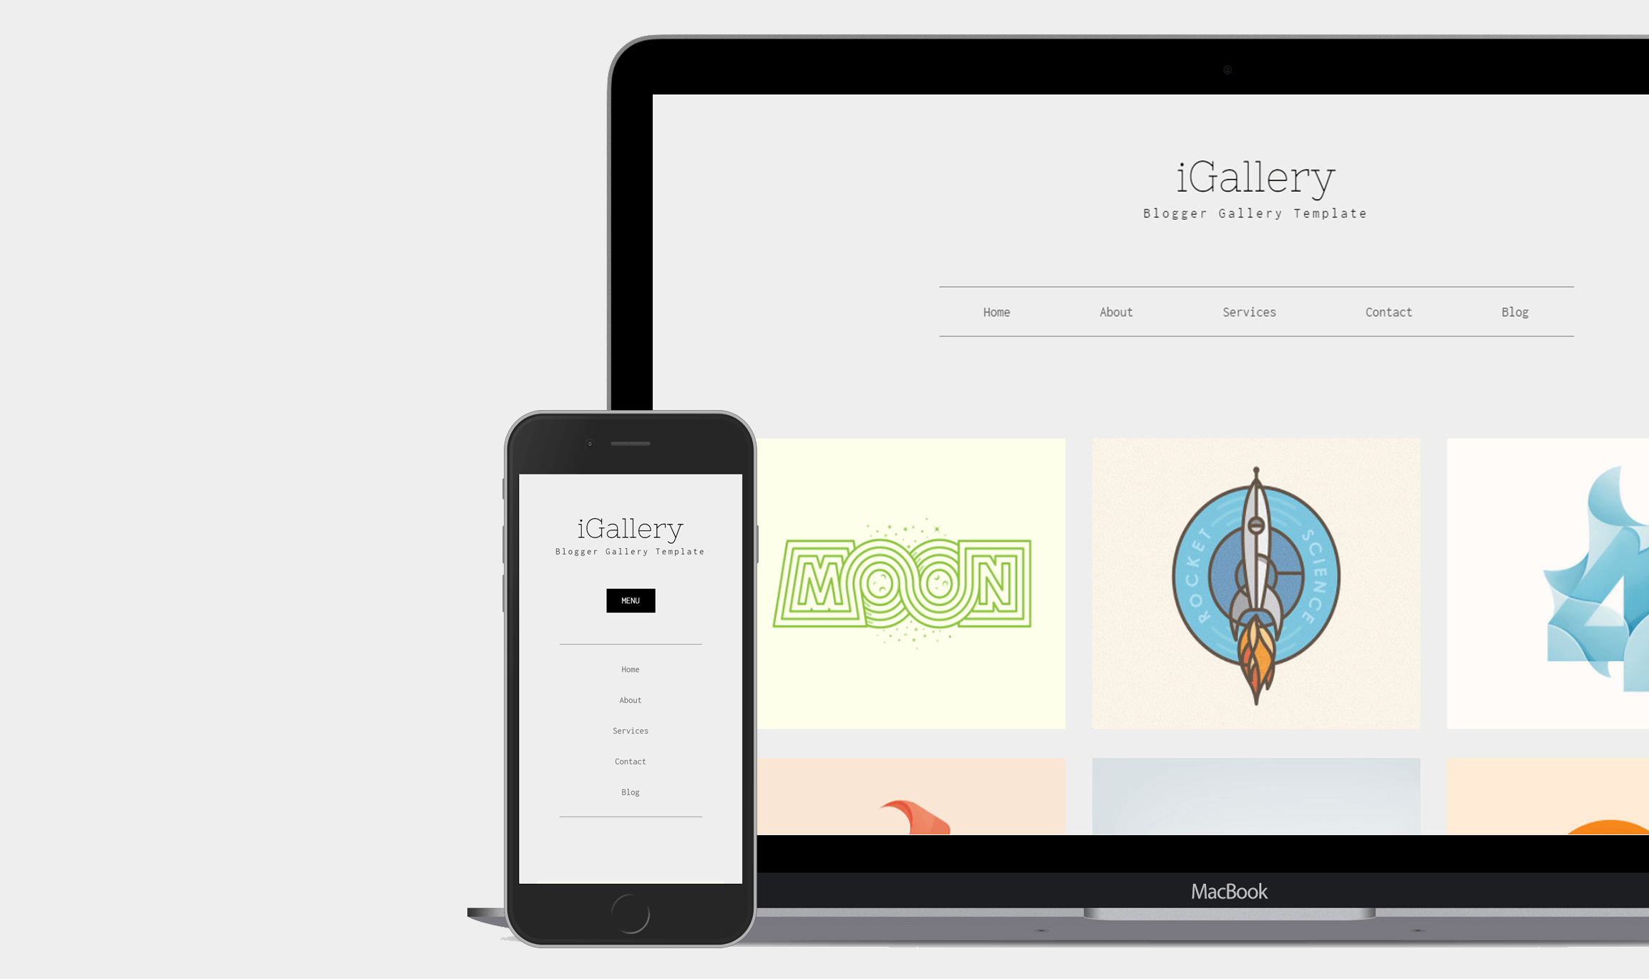Select the Home tab on desktop nav

point(996,311)
